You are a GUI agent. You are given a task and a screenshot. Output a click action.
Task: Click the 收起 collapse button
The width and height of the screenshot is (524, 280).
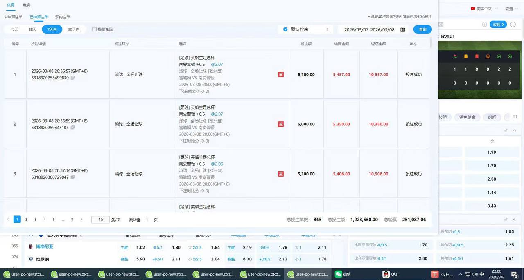click(498, 25)
